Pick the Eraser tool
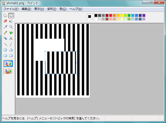 [5, 21]
